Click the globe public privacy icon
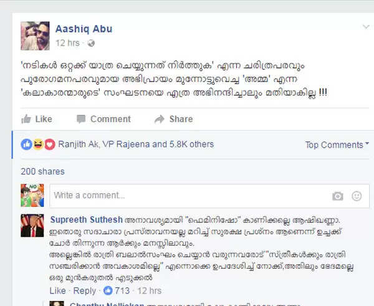Image resolution: width=374 pixels, height=306 pixels. [x=91, y=43]
